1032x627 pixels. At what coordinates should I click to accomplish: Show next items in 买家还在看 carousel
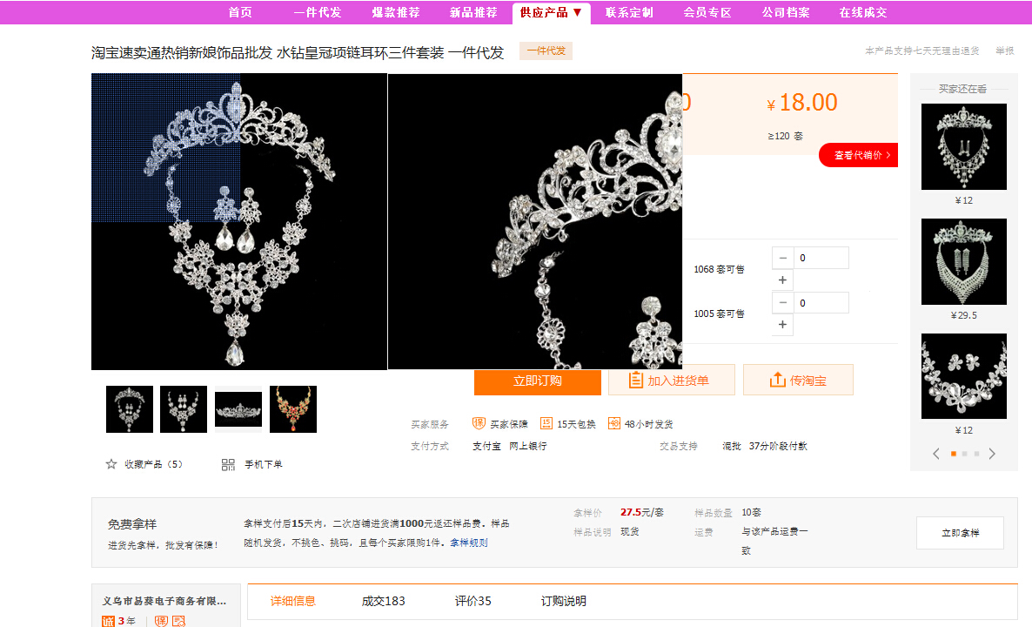(x=992, y=454)
